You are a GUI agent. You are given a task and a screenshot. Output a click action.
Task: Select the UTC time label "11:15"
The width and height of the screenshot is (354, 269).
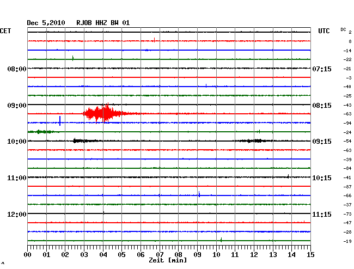tap(322, 214)
